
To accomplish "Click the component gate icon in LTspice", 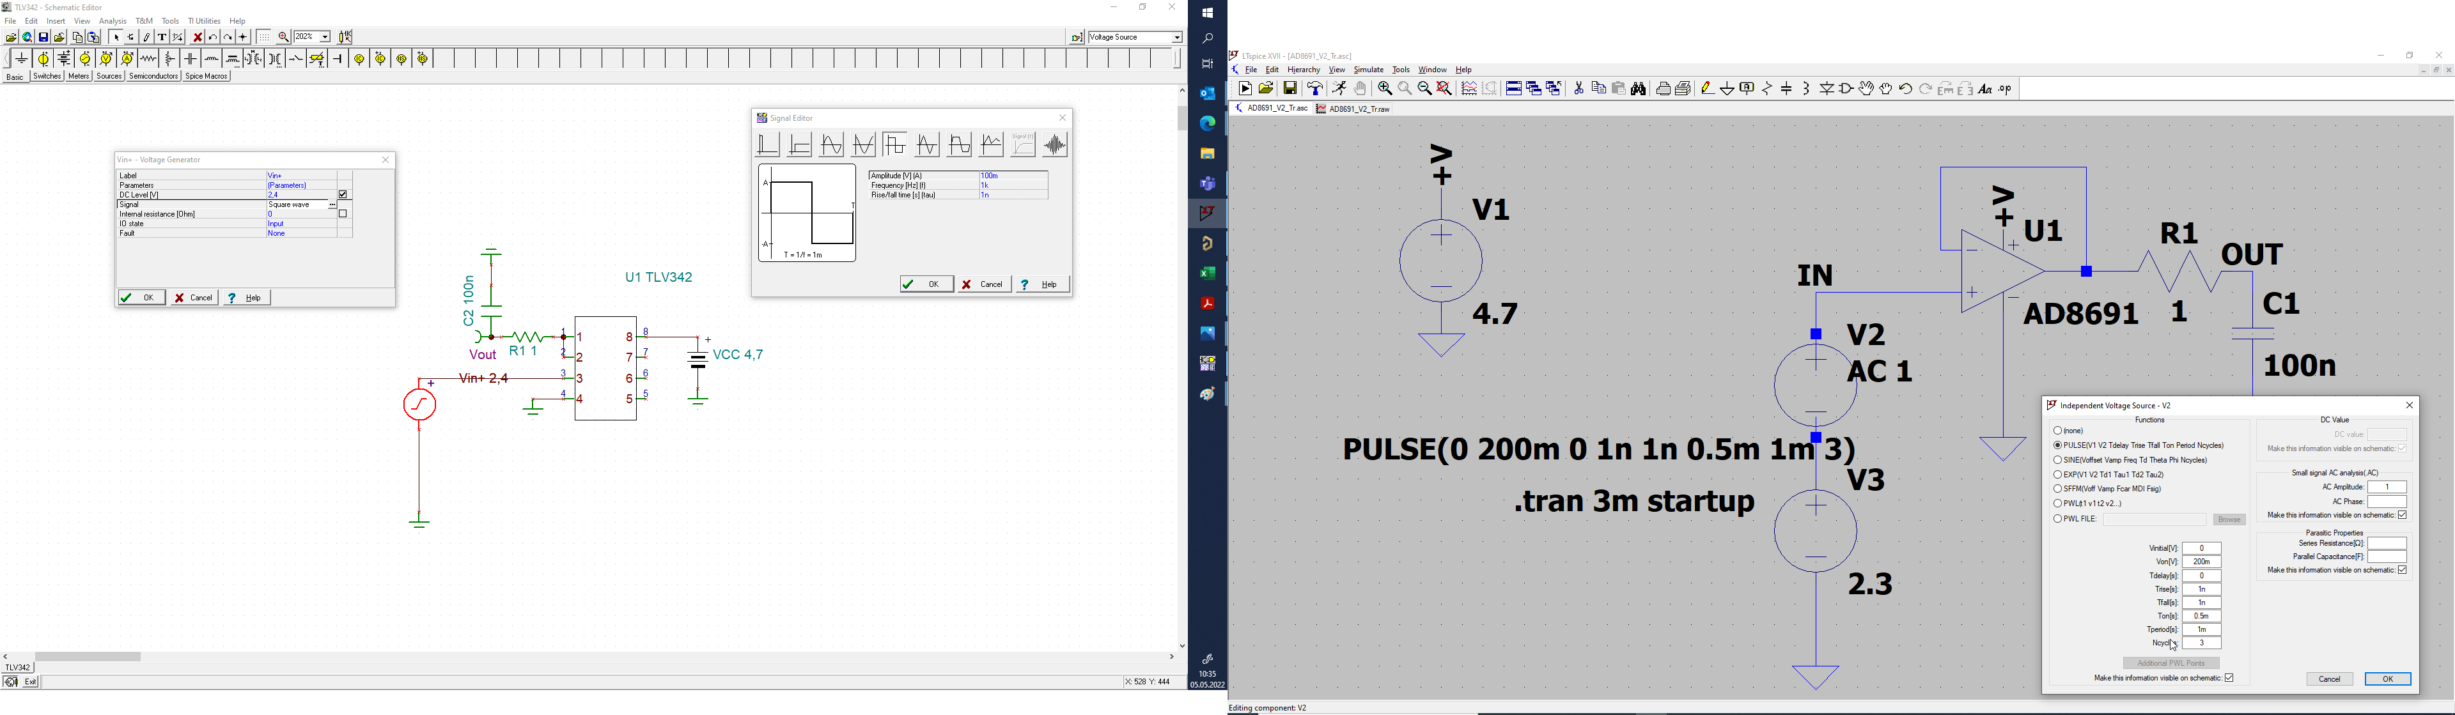I will tap(1847, 89).
